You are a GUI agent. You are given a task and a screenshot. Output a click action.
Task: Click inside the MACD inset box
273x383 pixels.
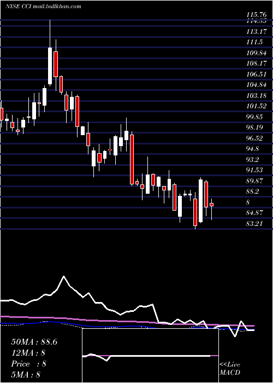click(x=150, y=356)
